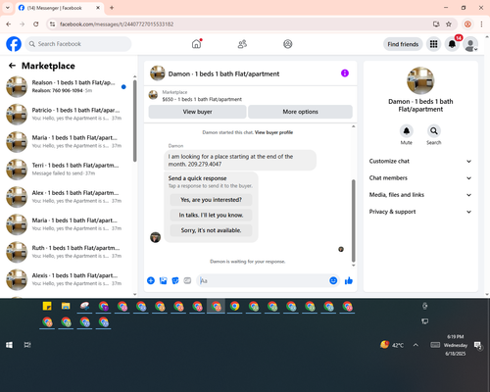Click the 42°C weather widget
The width and height of the screenshot is (490, 392).
[392, 345]
